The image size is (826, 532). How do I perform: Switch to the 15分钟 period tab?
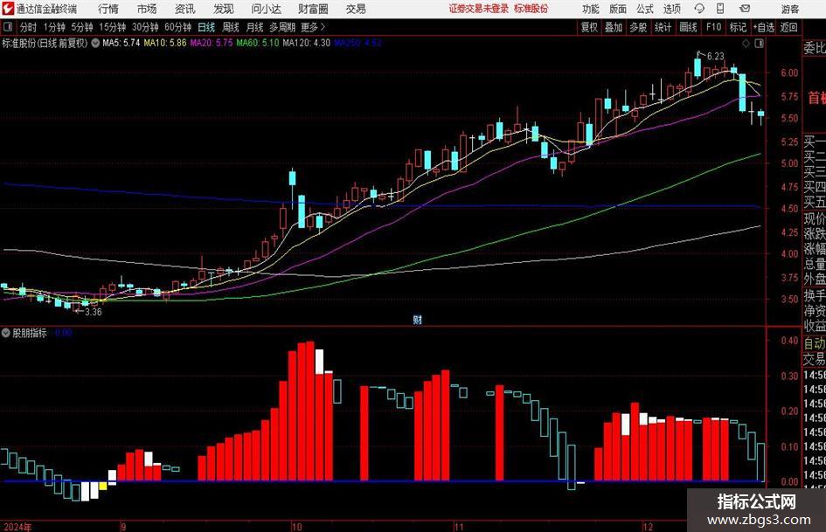(x=112, y=27)
